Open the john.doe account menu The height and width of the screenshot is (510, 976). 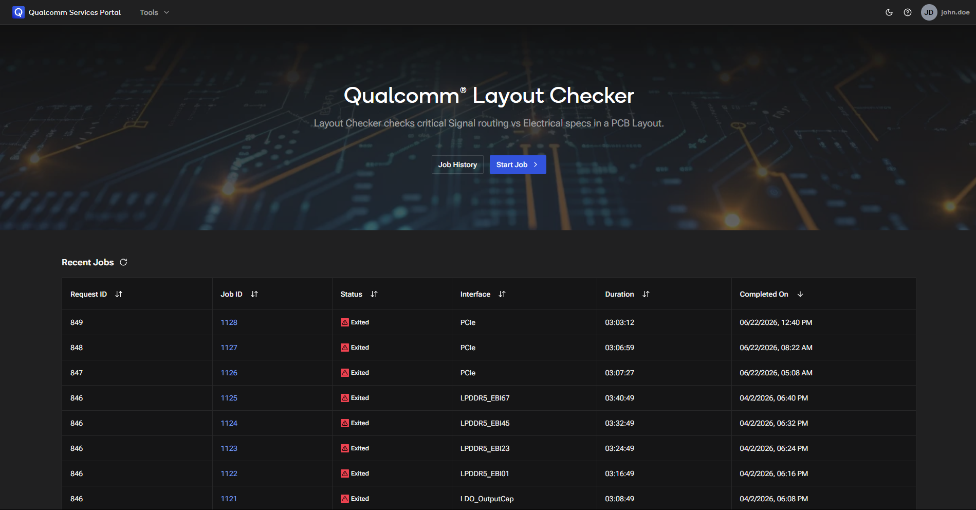pyautogui.click(x=955, y=12)
